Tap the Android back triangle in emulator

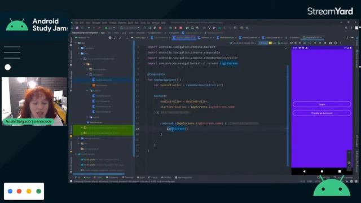304,171
